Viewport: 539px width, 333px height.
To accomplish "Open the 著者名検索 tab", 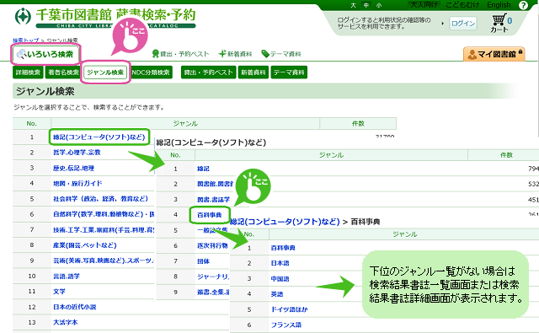I will (x=63, y=73).
